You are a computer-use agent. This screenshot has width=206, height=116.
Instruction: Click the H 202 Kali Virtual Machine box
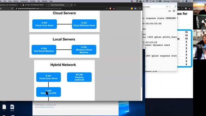44,50
